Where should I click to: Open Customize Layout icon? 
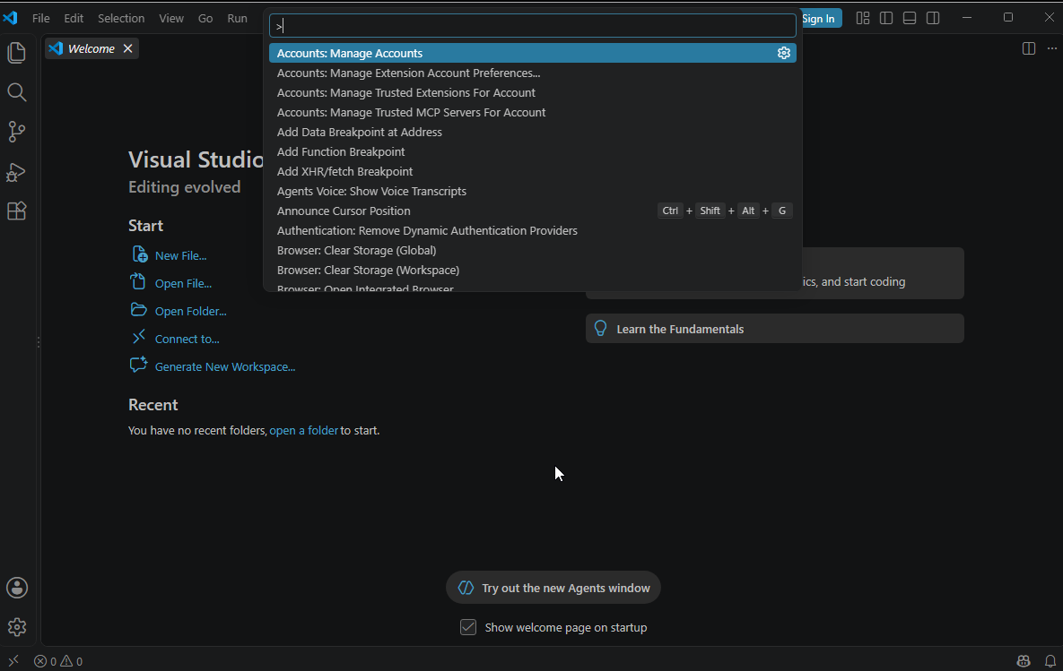tap(862, 18)
